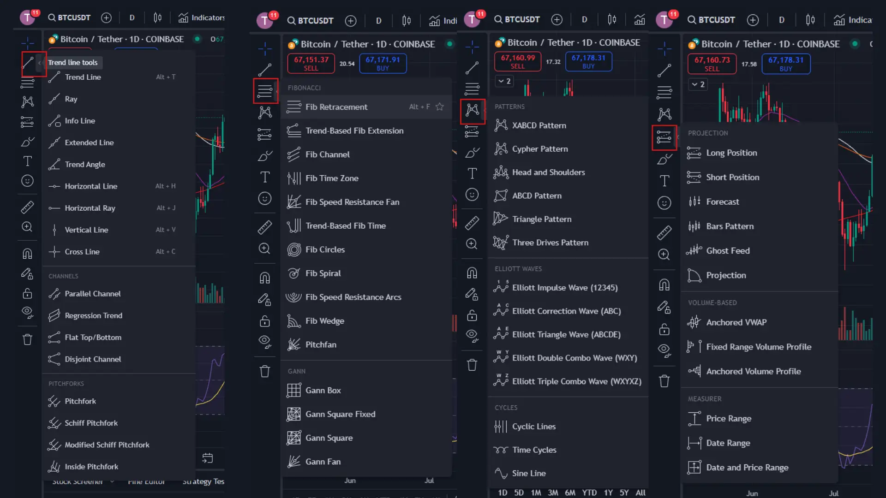Toggle Stay in drawing mode in the Fibonacci panel
The height and width of the screenshot is (498, 886).
coord(265,300)
